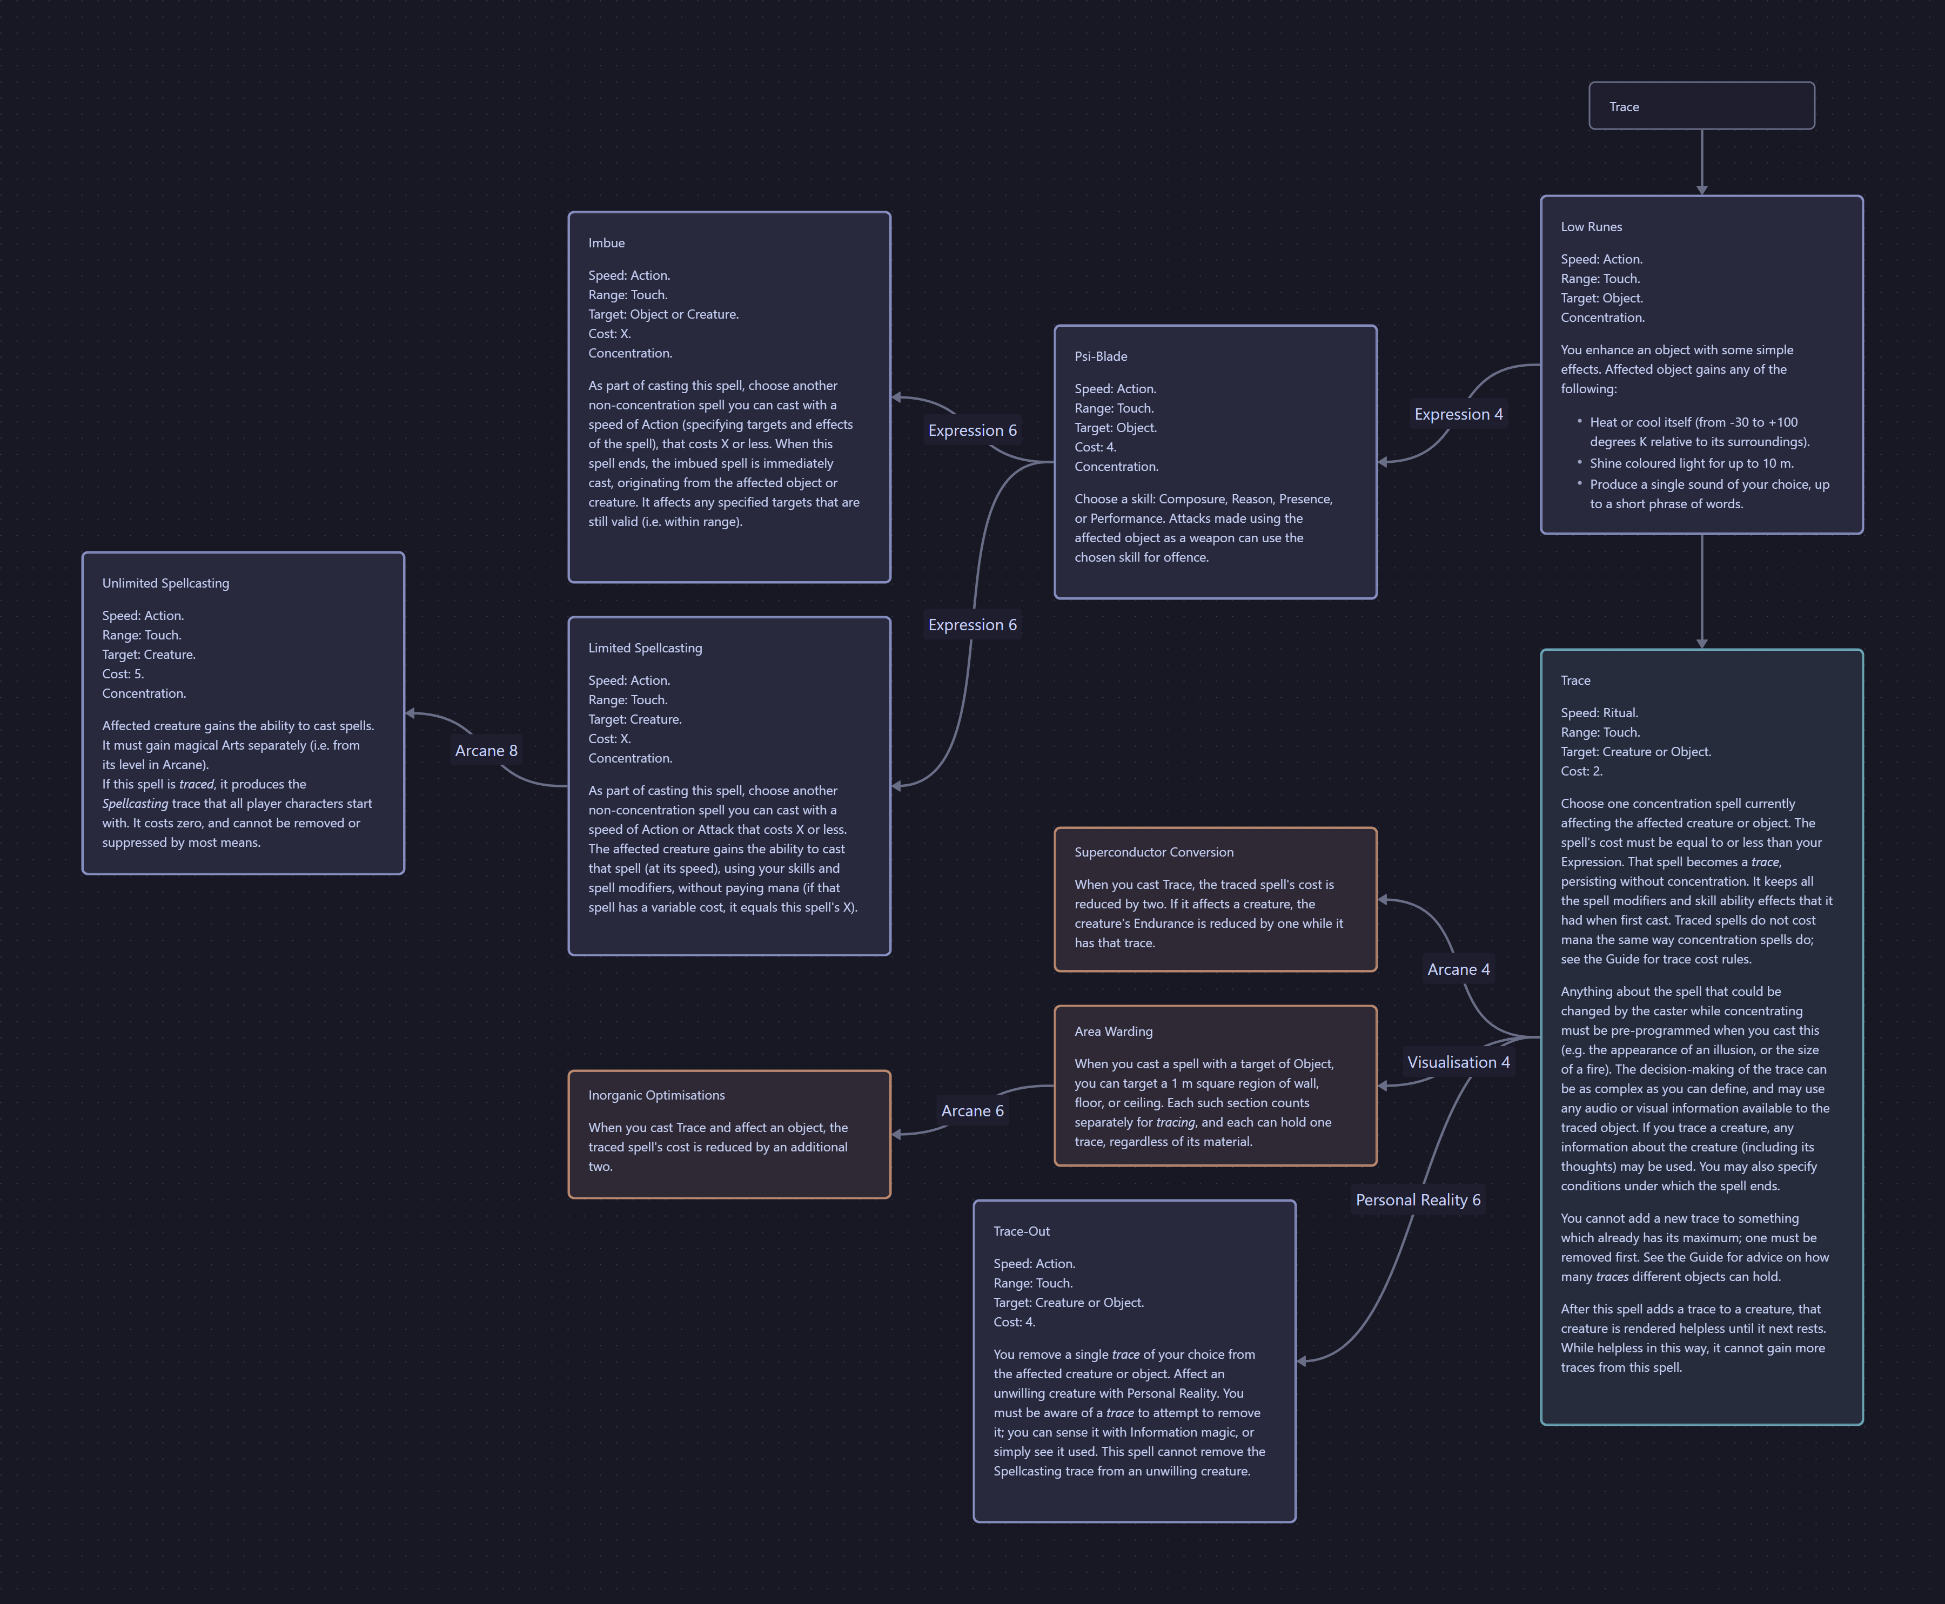Viewport: 1945px width, 1604px height.
Task: Click the Visualisation 4 edge label
Action: (x=1458, y=1062)
